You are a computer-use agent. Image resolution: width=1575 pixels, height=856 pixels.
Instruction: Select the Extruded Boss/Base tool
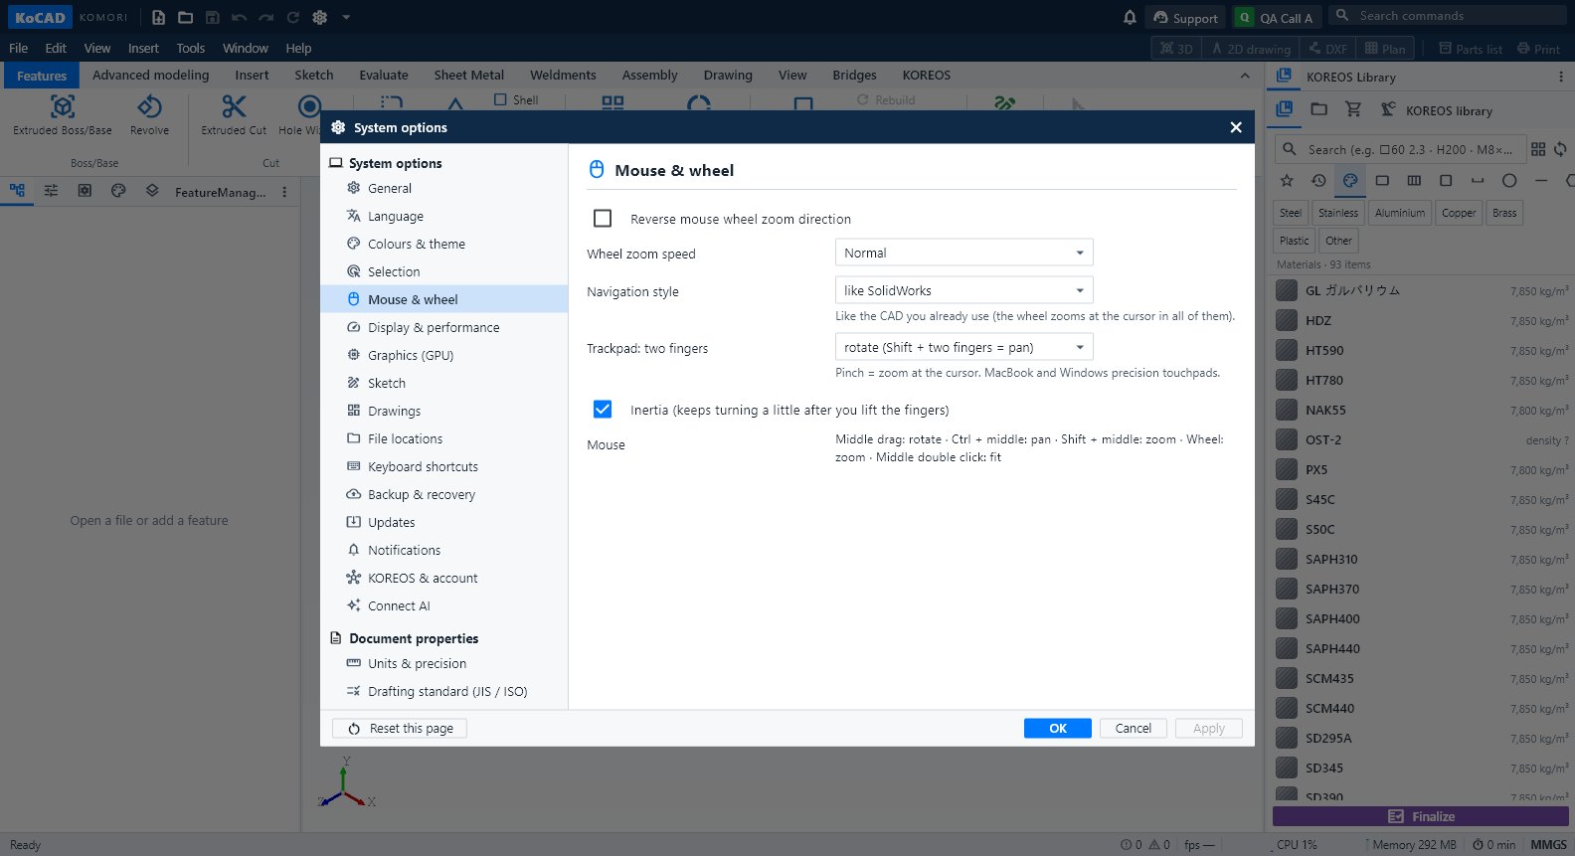pos(63,115)
